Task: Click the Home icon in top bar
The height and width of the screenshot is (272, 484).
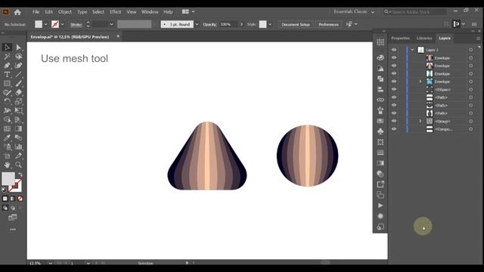Action: (17, 12)
